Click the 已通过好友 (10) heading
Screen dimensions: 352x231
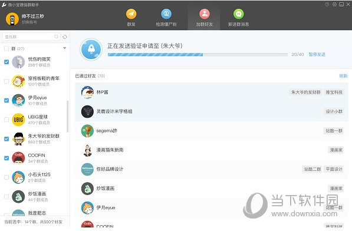pyautogui.click(x=90, y=76)
